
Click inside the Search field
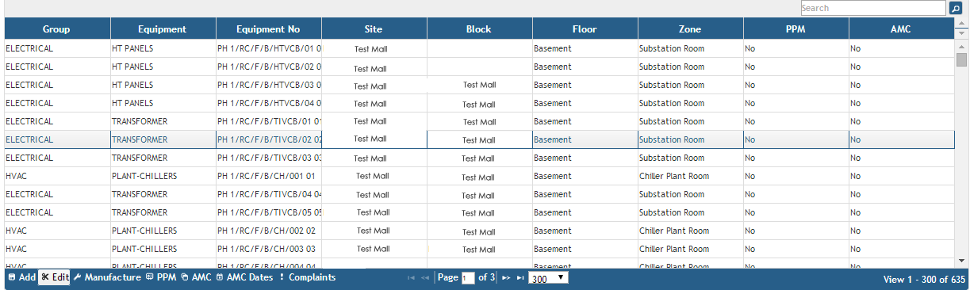[x=873, y=8]
